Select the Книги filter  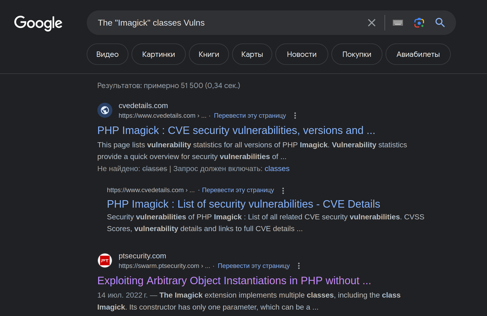pos(209,54)
